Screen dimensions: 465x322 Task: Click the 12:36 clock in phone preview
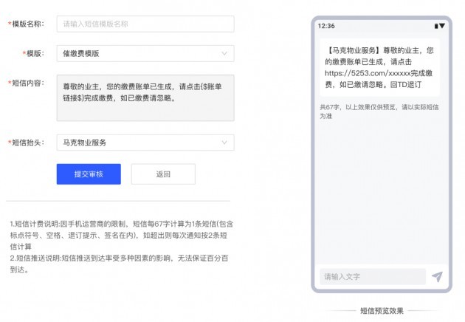coord(326,26)
